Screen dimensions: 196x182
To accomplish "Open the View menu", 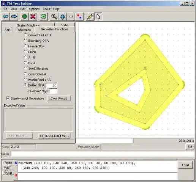I will click(14, 9).
